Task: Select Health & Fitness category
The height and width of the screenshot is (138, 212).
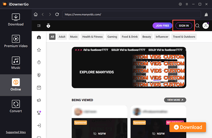Action: (x=92, y=37)
